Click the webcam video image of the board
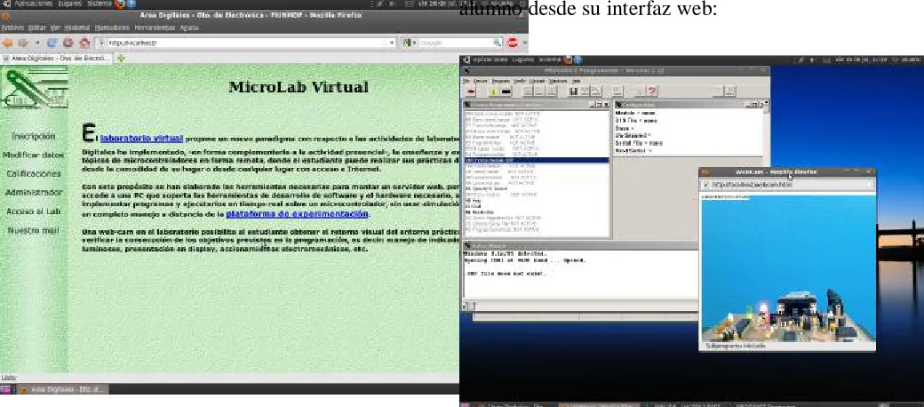 [x=788, y=268]
